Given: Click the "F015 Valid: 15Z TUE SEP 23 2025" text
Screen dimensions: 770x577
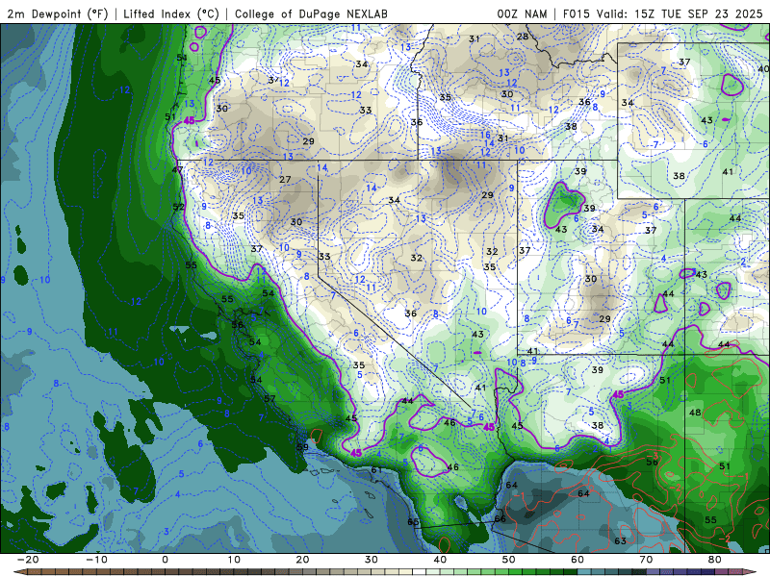Looking at the screenshot, I should coord(662,13).
